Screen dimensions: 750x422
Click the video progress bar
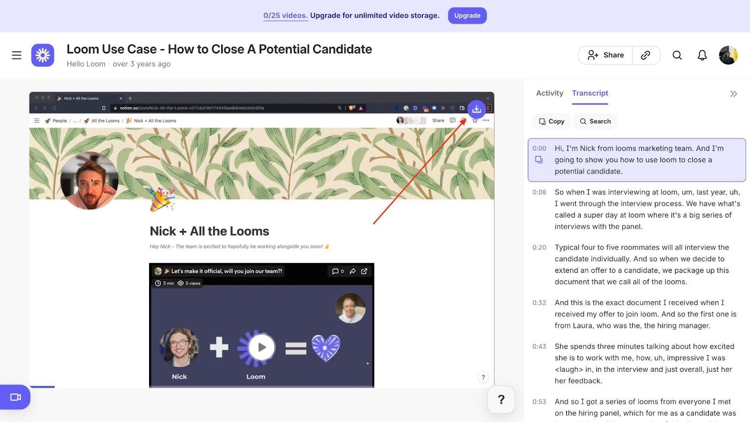pyautogui.click(x=262, y=387)
